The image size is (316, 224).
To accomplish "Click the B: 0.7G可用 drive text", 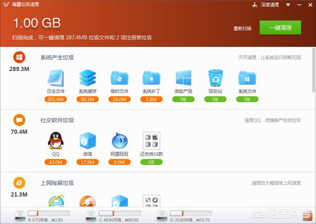I will (45, 220).
